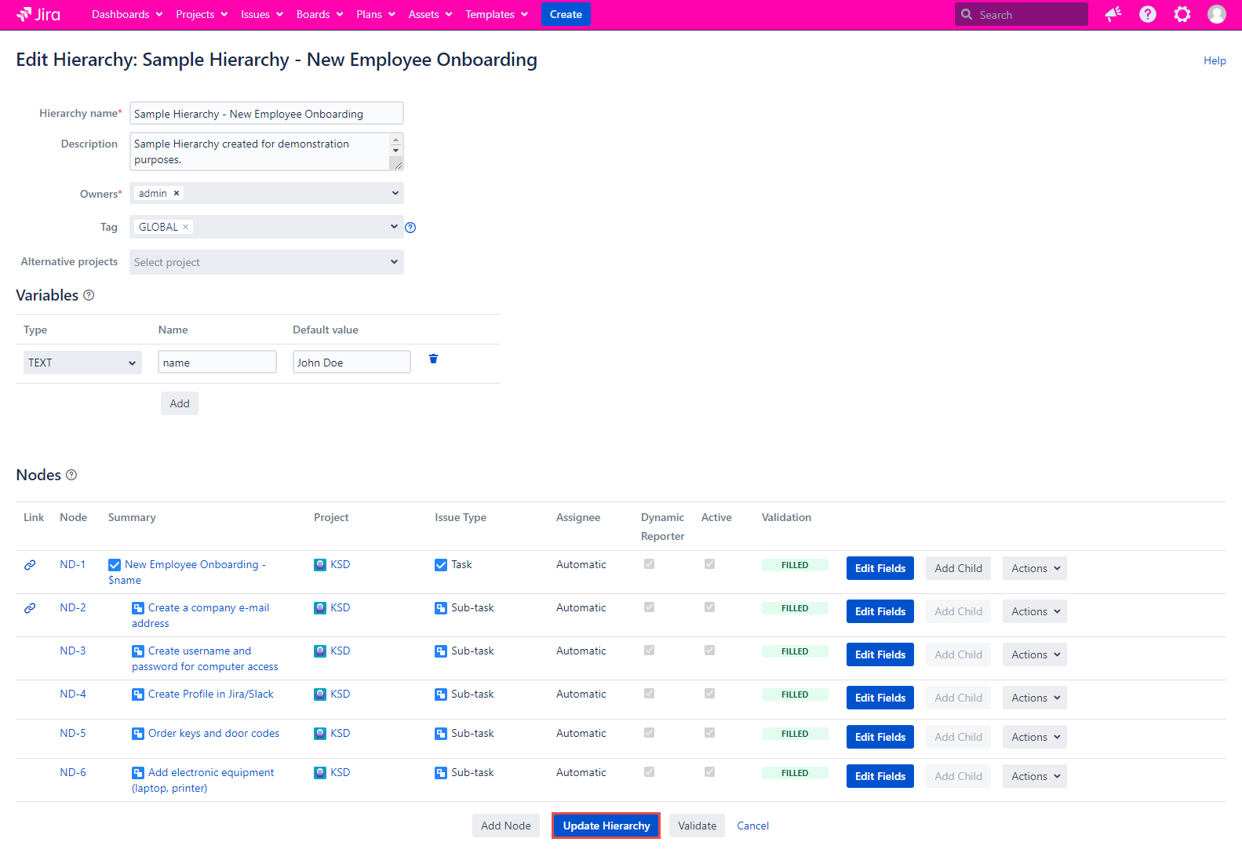Open the Dashboards menu

point(127,14)
